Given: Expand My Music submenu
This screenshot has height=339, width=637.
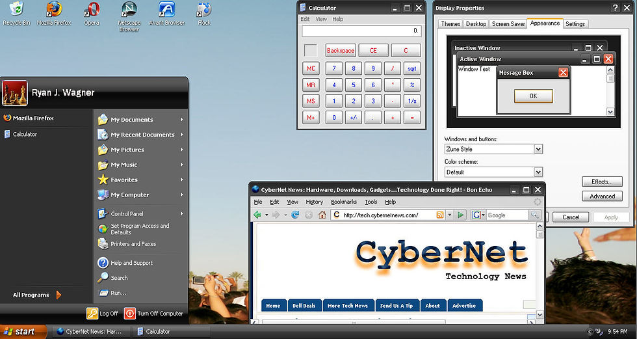Looking at the screenshot, I should coord(181,165).
